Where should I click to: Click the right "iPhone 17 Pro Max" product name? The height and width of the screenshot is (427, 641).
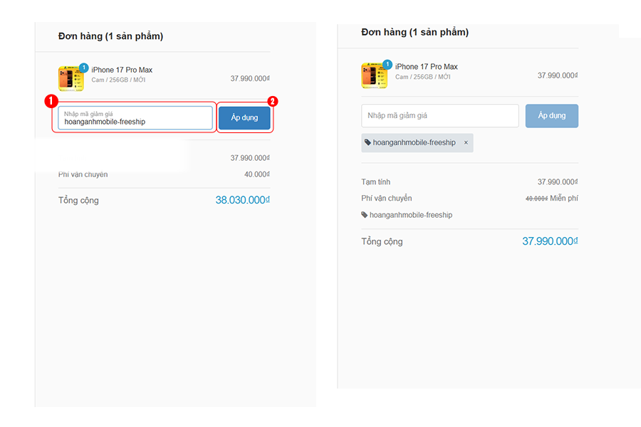coord(426,67)
